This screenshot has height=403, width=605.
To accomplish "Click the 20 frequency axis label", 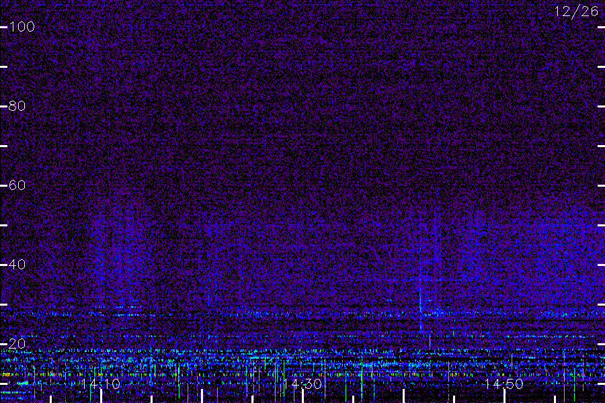I will [17, 344].
